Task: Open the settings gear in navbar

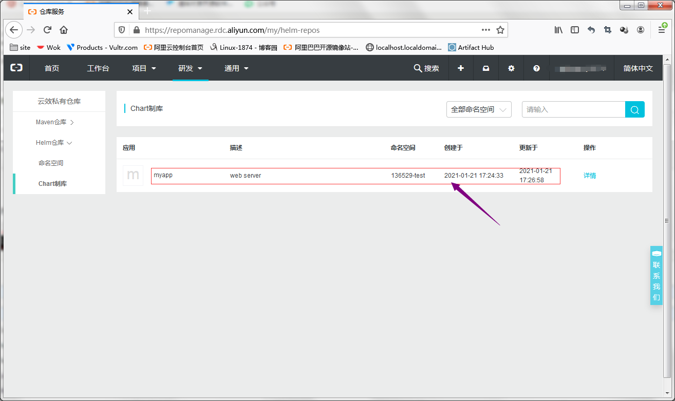Action: pos(511,68)
